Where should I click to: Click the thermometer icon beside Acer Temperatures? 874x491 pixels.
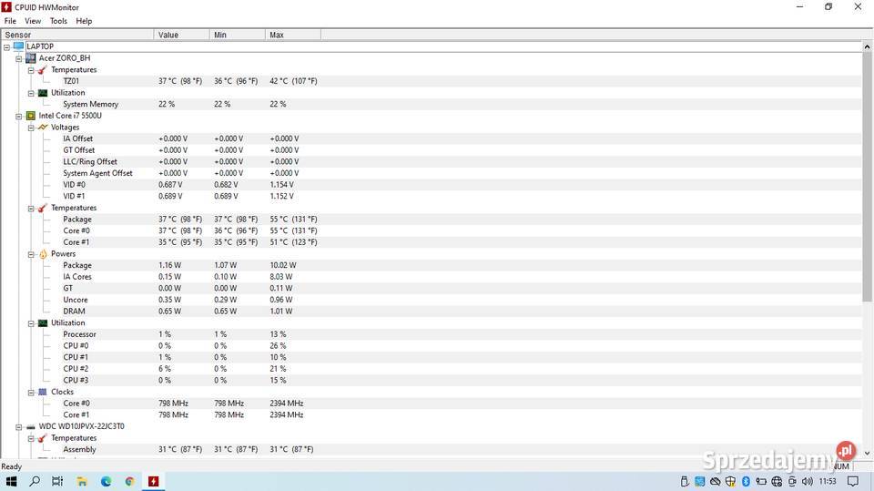[43, 70]
